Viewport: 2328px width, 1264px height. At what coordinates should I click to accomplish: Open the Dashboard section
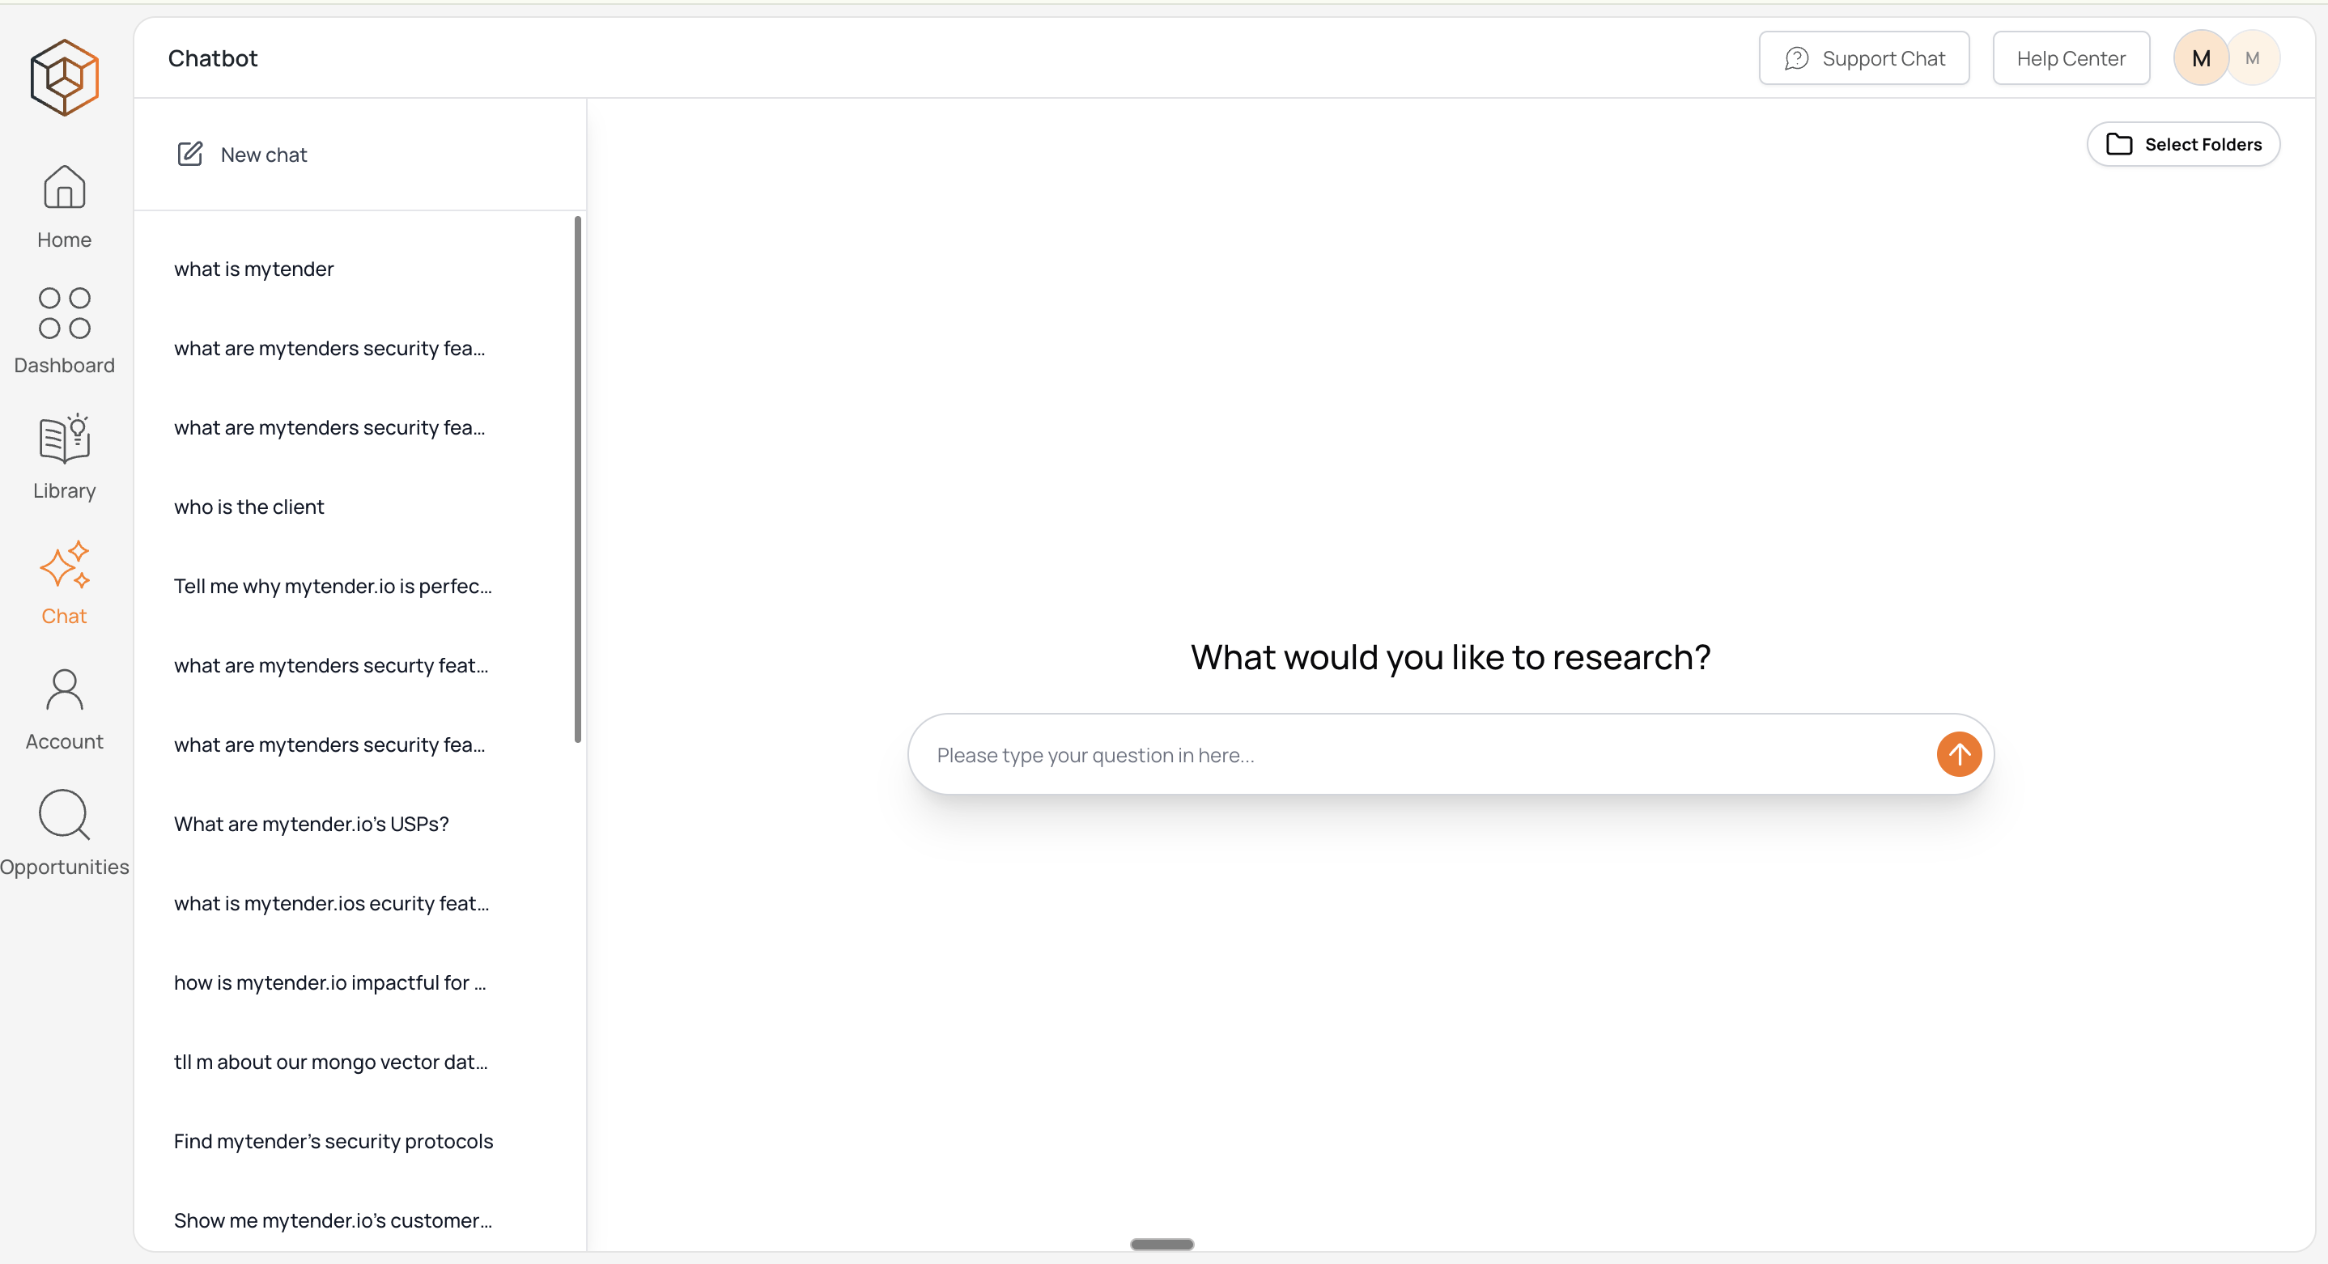point(64,332)
